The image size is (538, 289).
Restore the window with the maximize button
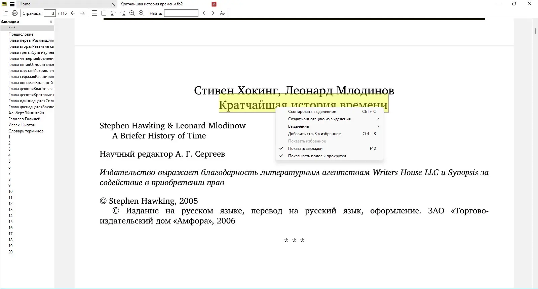514,4
